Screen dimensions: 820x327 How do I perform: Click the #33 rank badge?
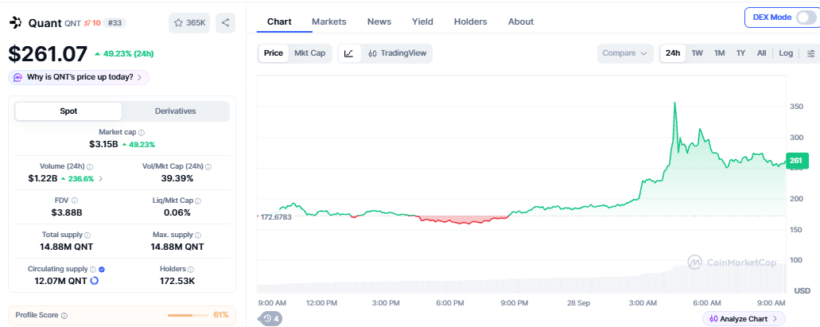click(x=115, y=23)
